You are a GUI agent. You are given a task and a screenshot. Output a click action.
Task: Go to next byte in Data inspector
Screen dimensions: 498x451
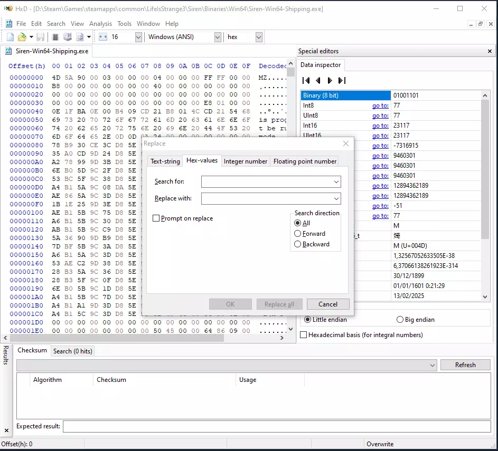point(330,81)
